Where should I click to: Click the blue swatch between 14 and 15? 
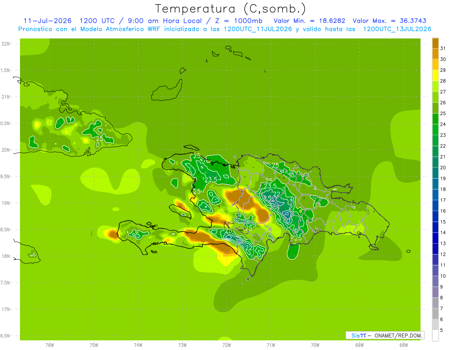pyautogui.click(x=435, y=227)
